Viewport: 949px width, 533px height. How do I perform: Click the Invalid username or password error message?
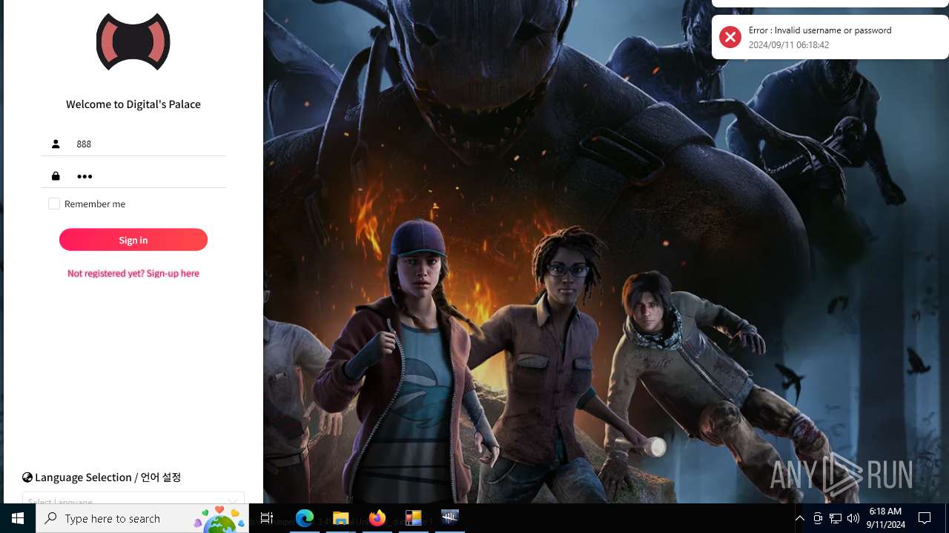pyautogui.click(x=820, y=30)
